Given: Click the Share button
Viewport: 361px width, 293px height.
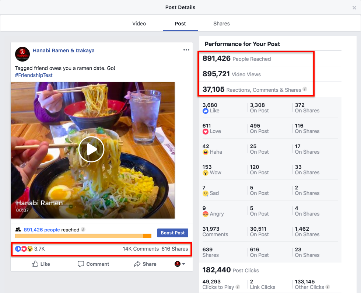Looking at the screenshot, I should [145, 264].
